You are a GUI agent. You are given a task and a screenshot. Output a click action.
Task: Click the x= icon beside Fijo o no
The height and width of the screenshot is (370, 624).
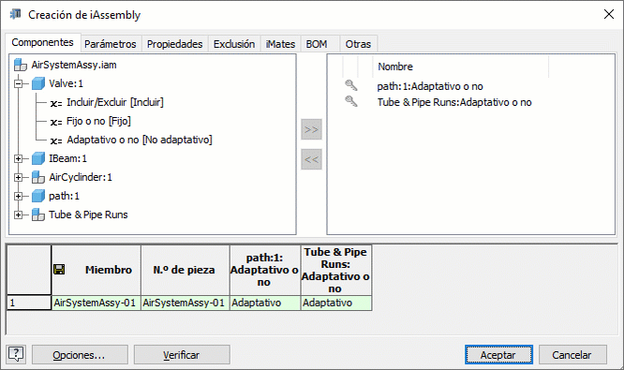56,122
